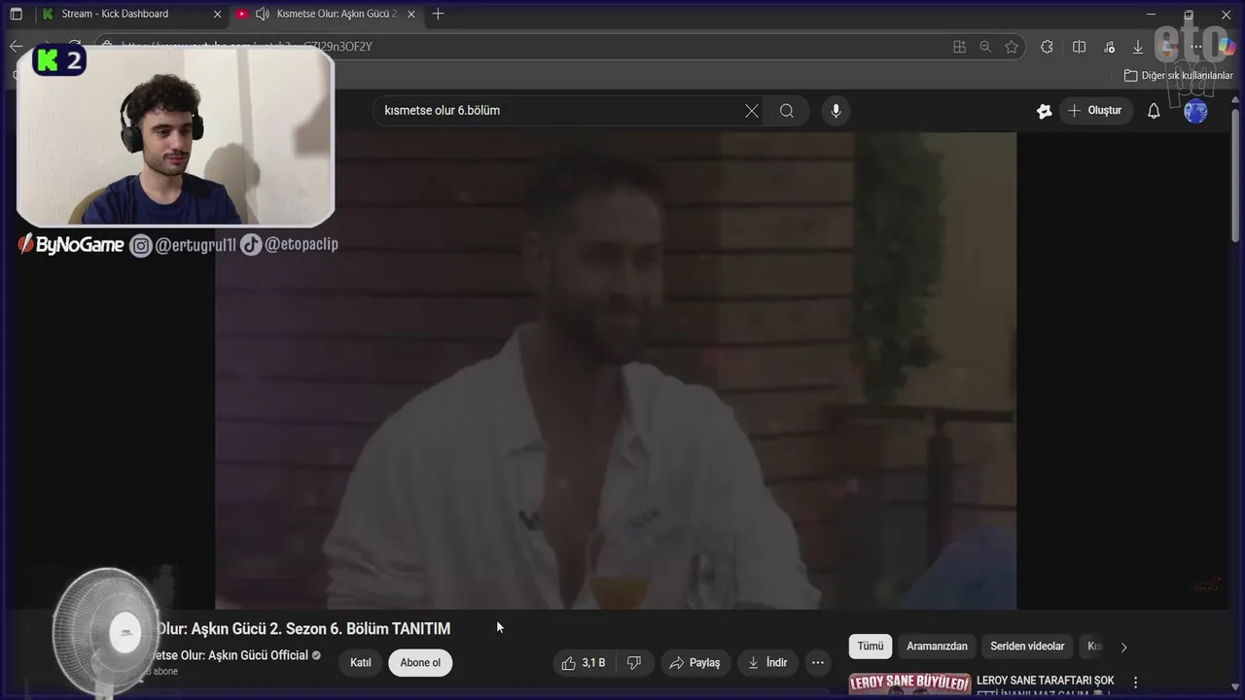The height and width of the screenshot is (700, 1245).
Task: Go back to the previous page
Action: pyautogui.click(x=16, y=46)
